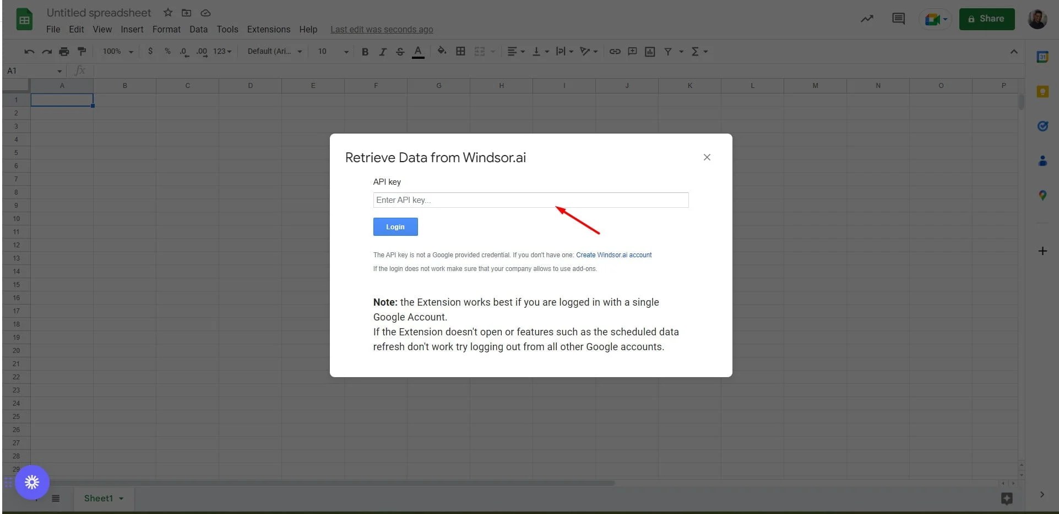Open the Create Windsor.ai account link

pos(613,255)
